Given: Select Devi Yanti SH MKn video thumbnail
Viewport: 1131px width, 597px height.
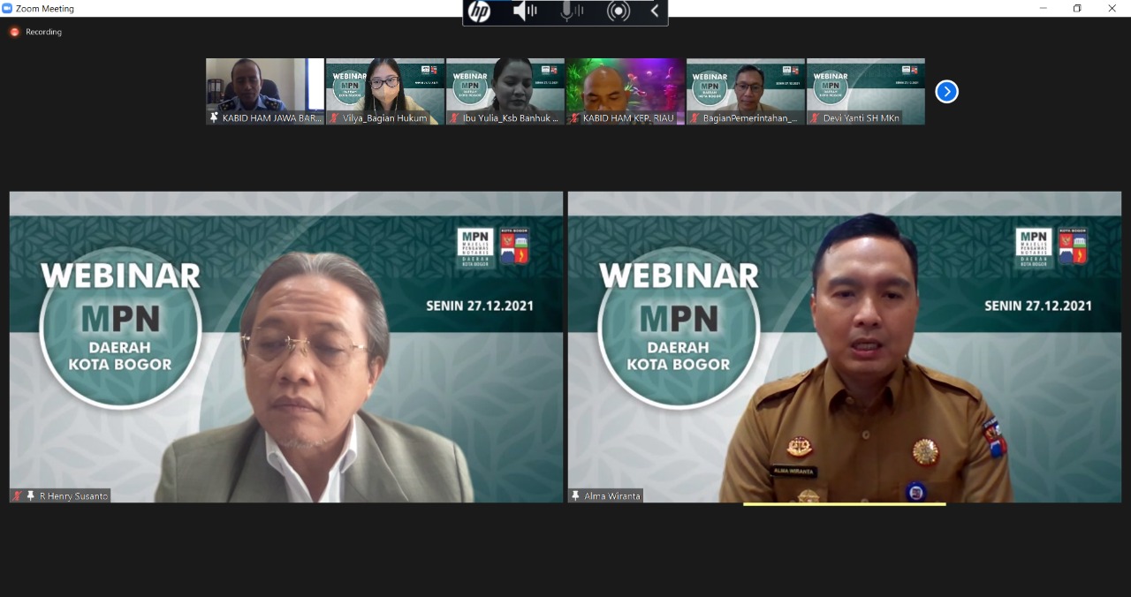Looking at the screenshot, I should [866, 92].
